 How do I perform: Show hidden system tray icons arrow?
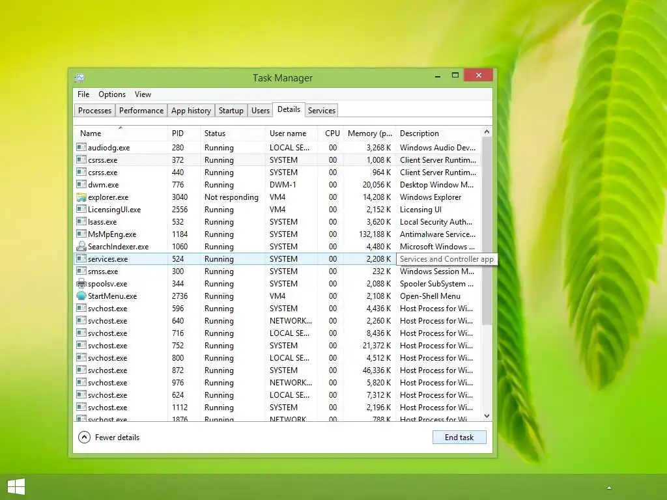[x=609, y=488]
